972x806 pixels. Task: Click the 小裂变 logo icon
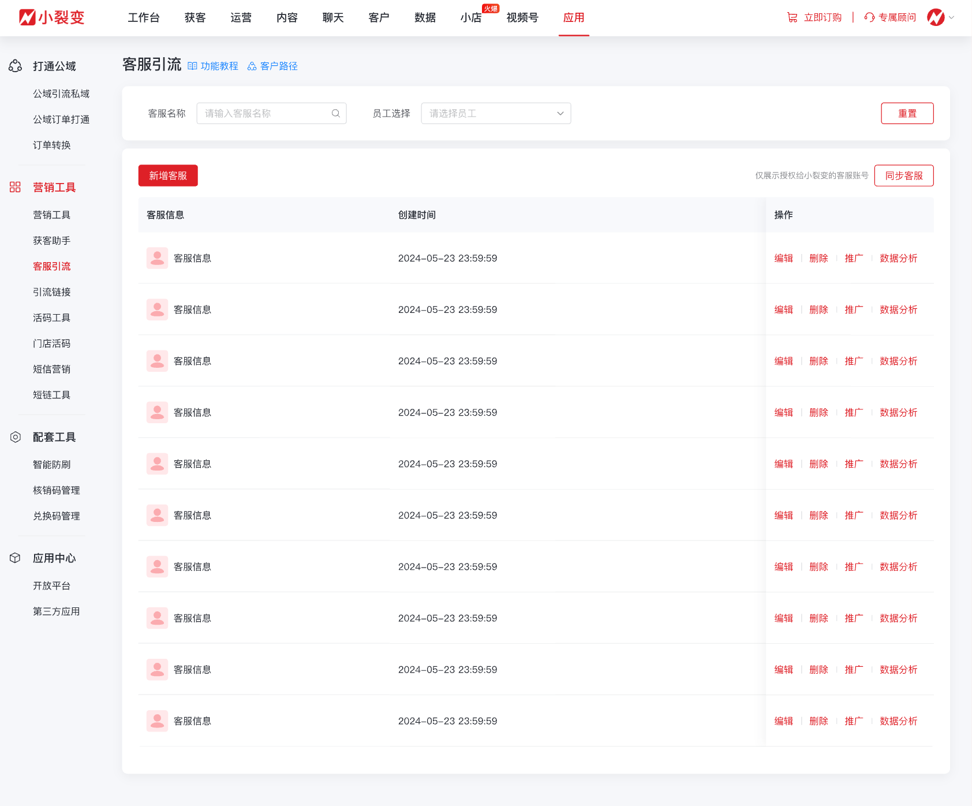(x=27, y=17)
